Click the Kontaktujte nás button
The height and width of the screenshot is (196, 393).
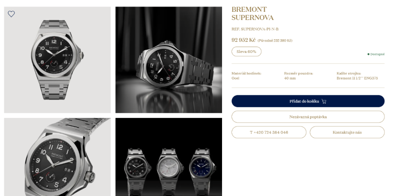[x=347, y=132]
